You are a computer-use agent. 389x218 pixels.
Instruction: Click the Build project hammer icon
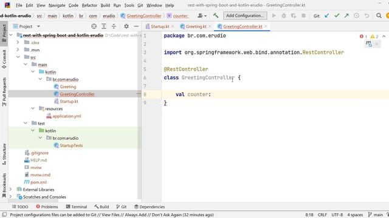tap(216, 16)
